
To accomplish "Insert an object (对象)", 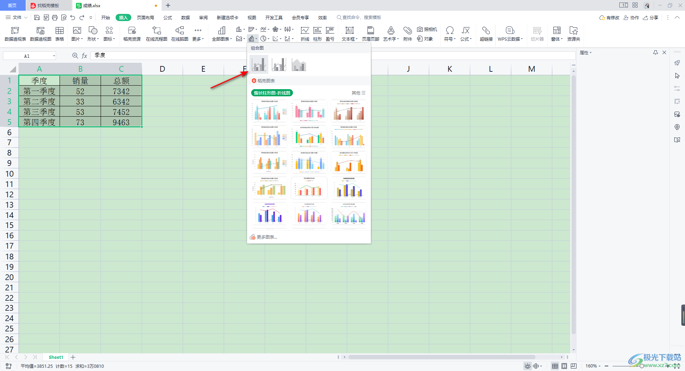I will coord(425,39).
